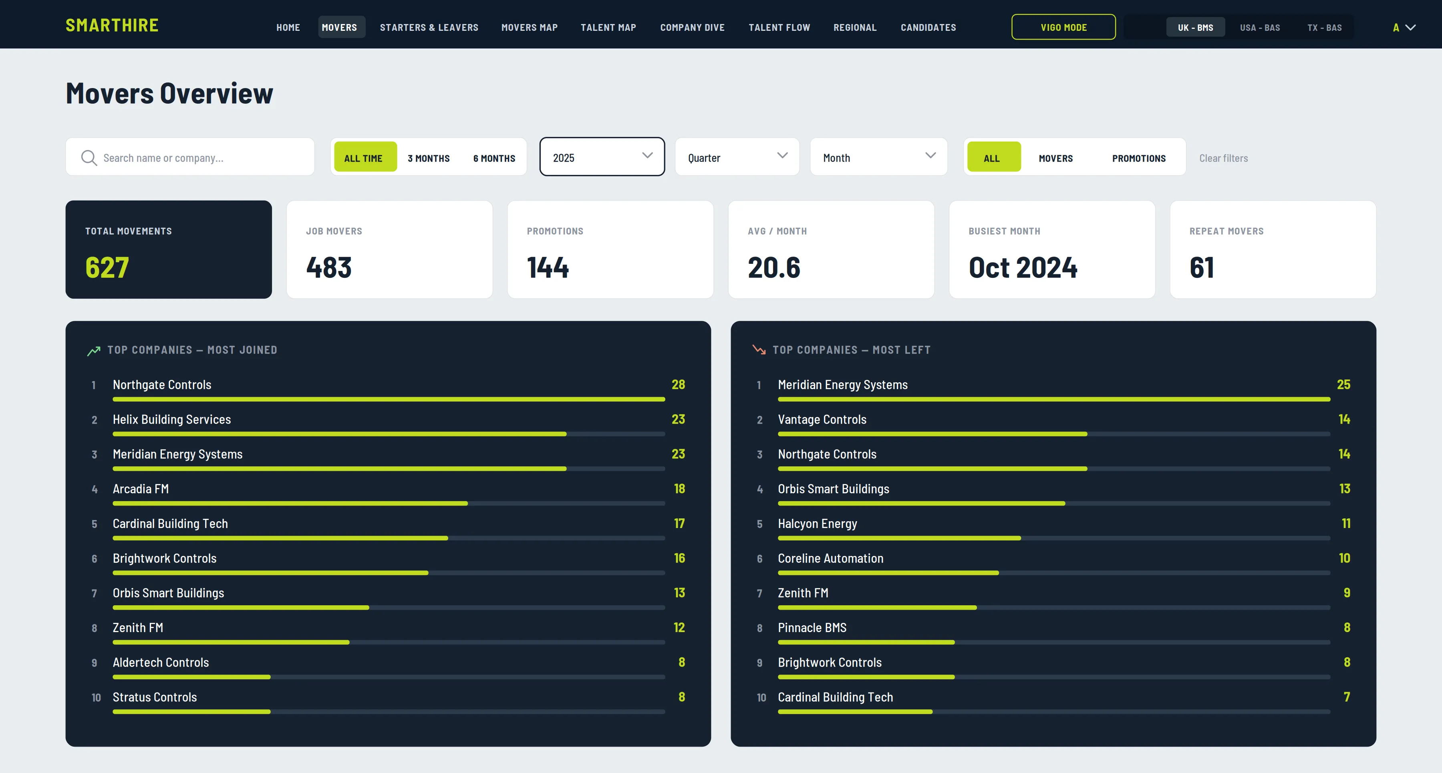Open the COMPANY DIVE page
1442x773 pixels.
[693, 27]
